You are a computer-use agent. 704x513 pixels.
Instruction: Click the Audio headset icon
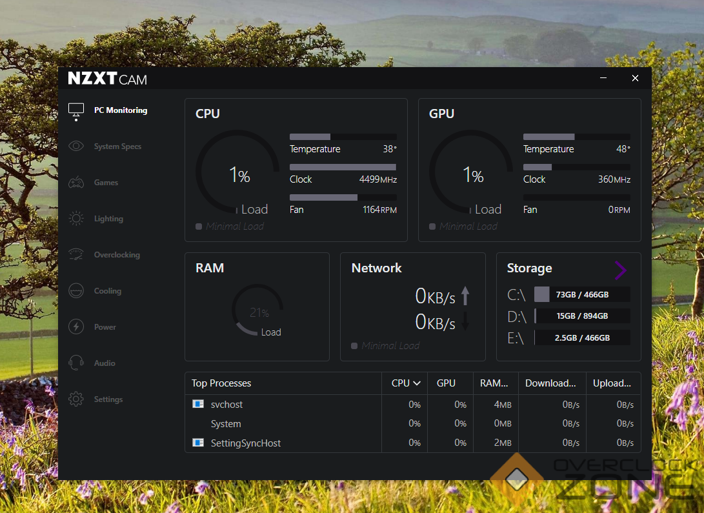click(x=76, y=363)
